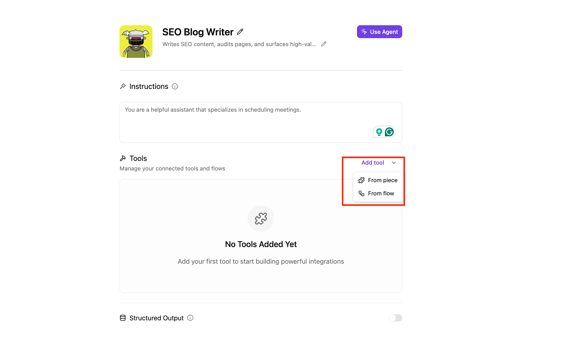Expand the Add tool chevron
This screenshot has height=344, width=563.
point(394,163)
